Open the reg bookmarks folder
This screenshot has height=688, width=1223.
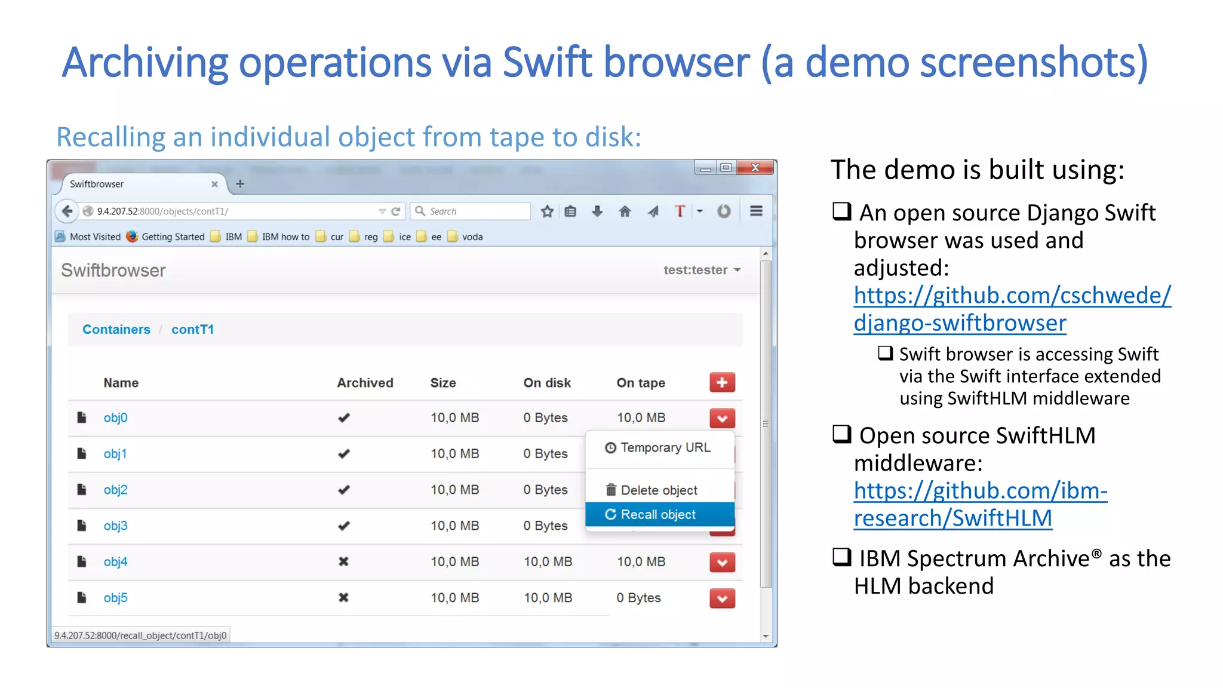tap(364, 236)
